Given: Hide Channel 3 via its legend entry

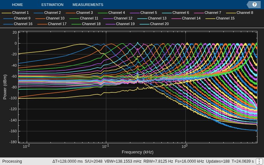Looking at the screenshot, I should click(x=79, y=13).
